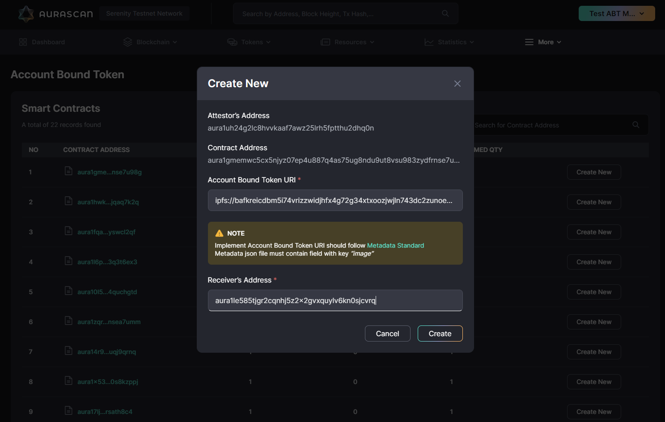665x422 pixels.
Task: Click the contract search magnifier icon
Action: tap(636, 125)
